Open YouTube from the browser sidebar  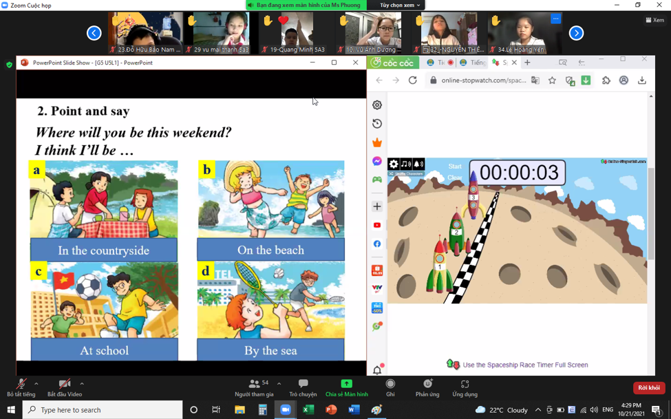coord(377,225)
